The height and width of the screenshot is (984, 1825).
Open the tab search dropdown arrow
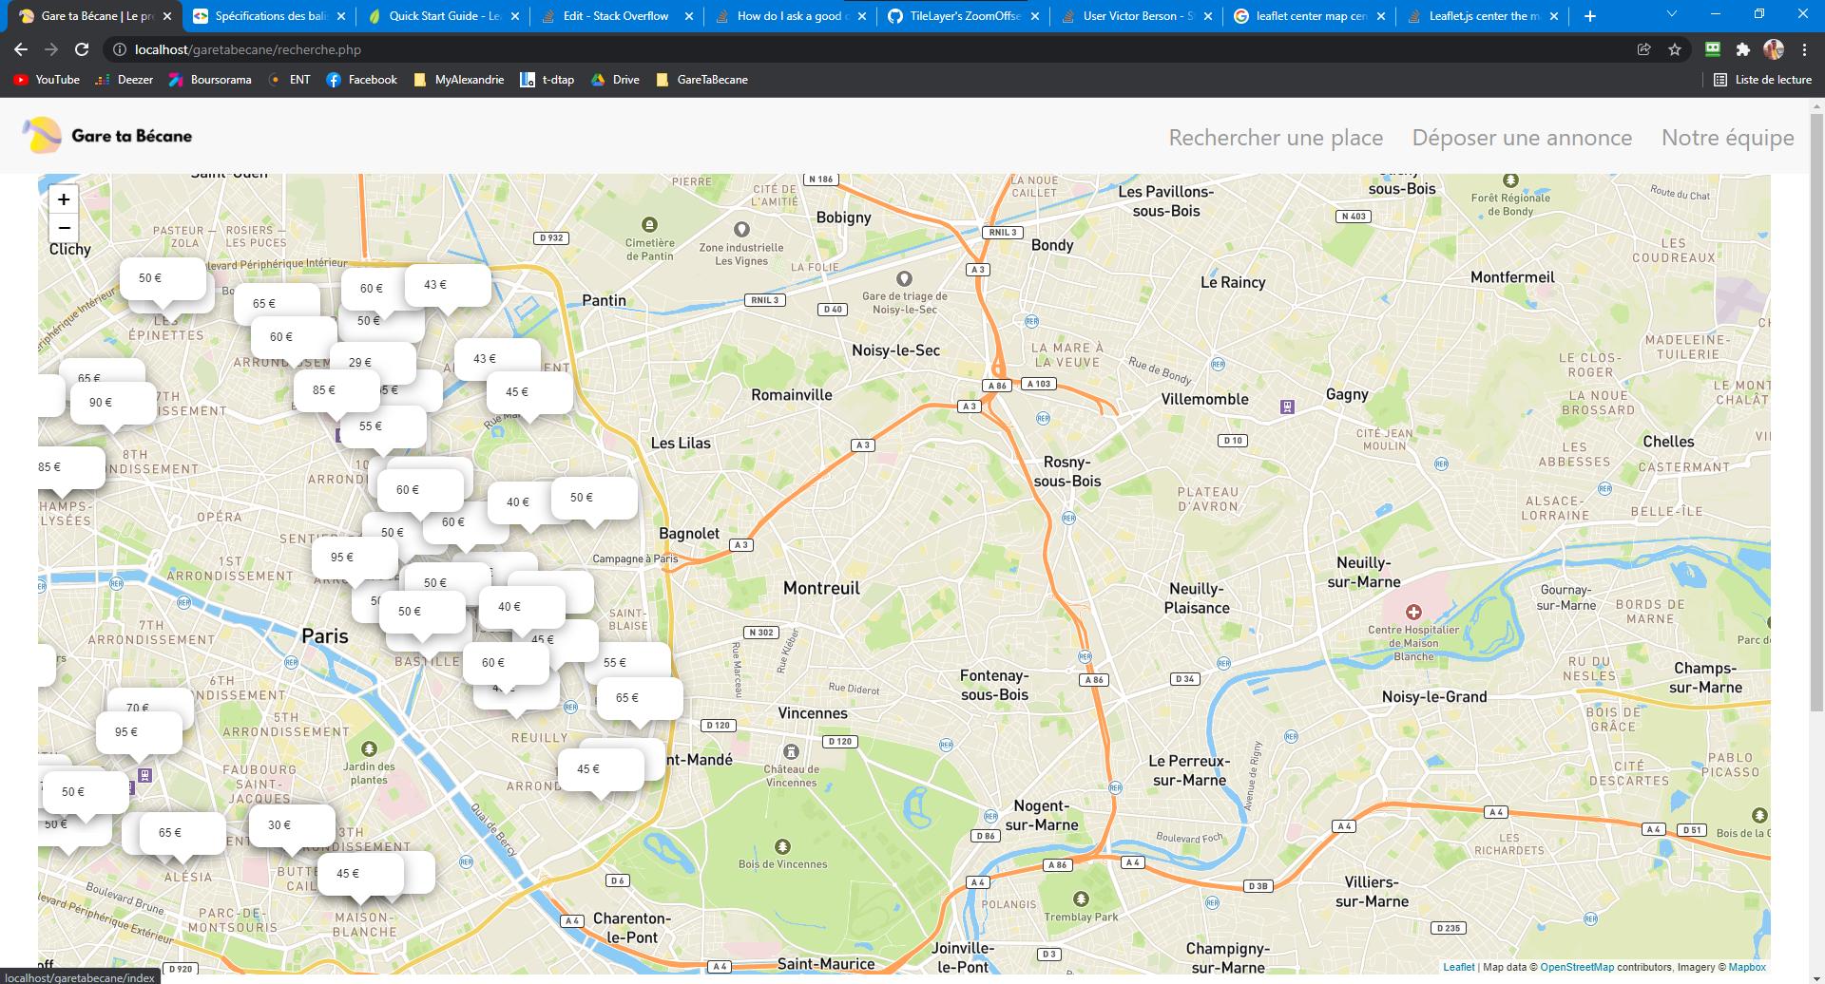[x=1672, y=14]
